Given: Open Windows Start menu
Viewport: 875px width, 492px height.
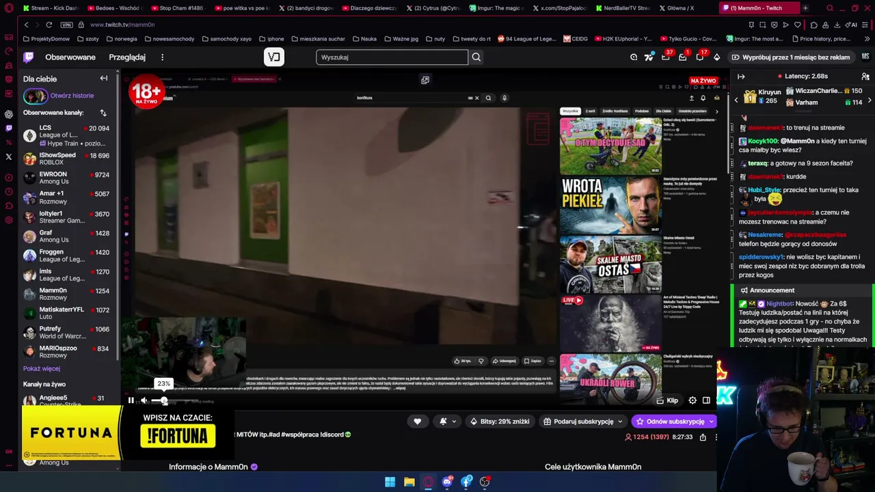Looking at the screenshot, I should [390, 482].
